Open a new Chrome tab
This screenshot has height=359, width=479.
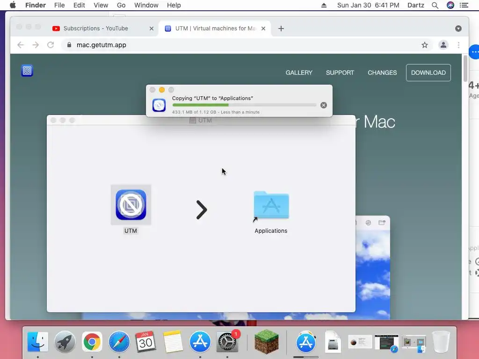pos(281,29)
